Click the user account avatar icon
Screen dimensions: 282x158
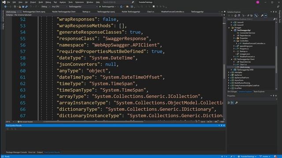point(258,2)
